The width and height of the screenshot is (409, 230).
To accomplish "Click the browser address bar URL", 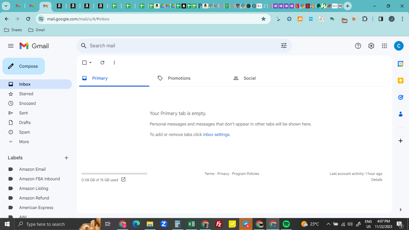I will [x=78, y=19].
